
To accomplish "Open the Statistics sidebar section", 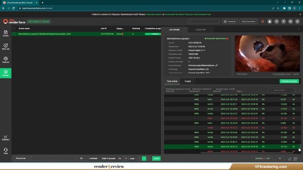I will (x=6, y=137).
